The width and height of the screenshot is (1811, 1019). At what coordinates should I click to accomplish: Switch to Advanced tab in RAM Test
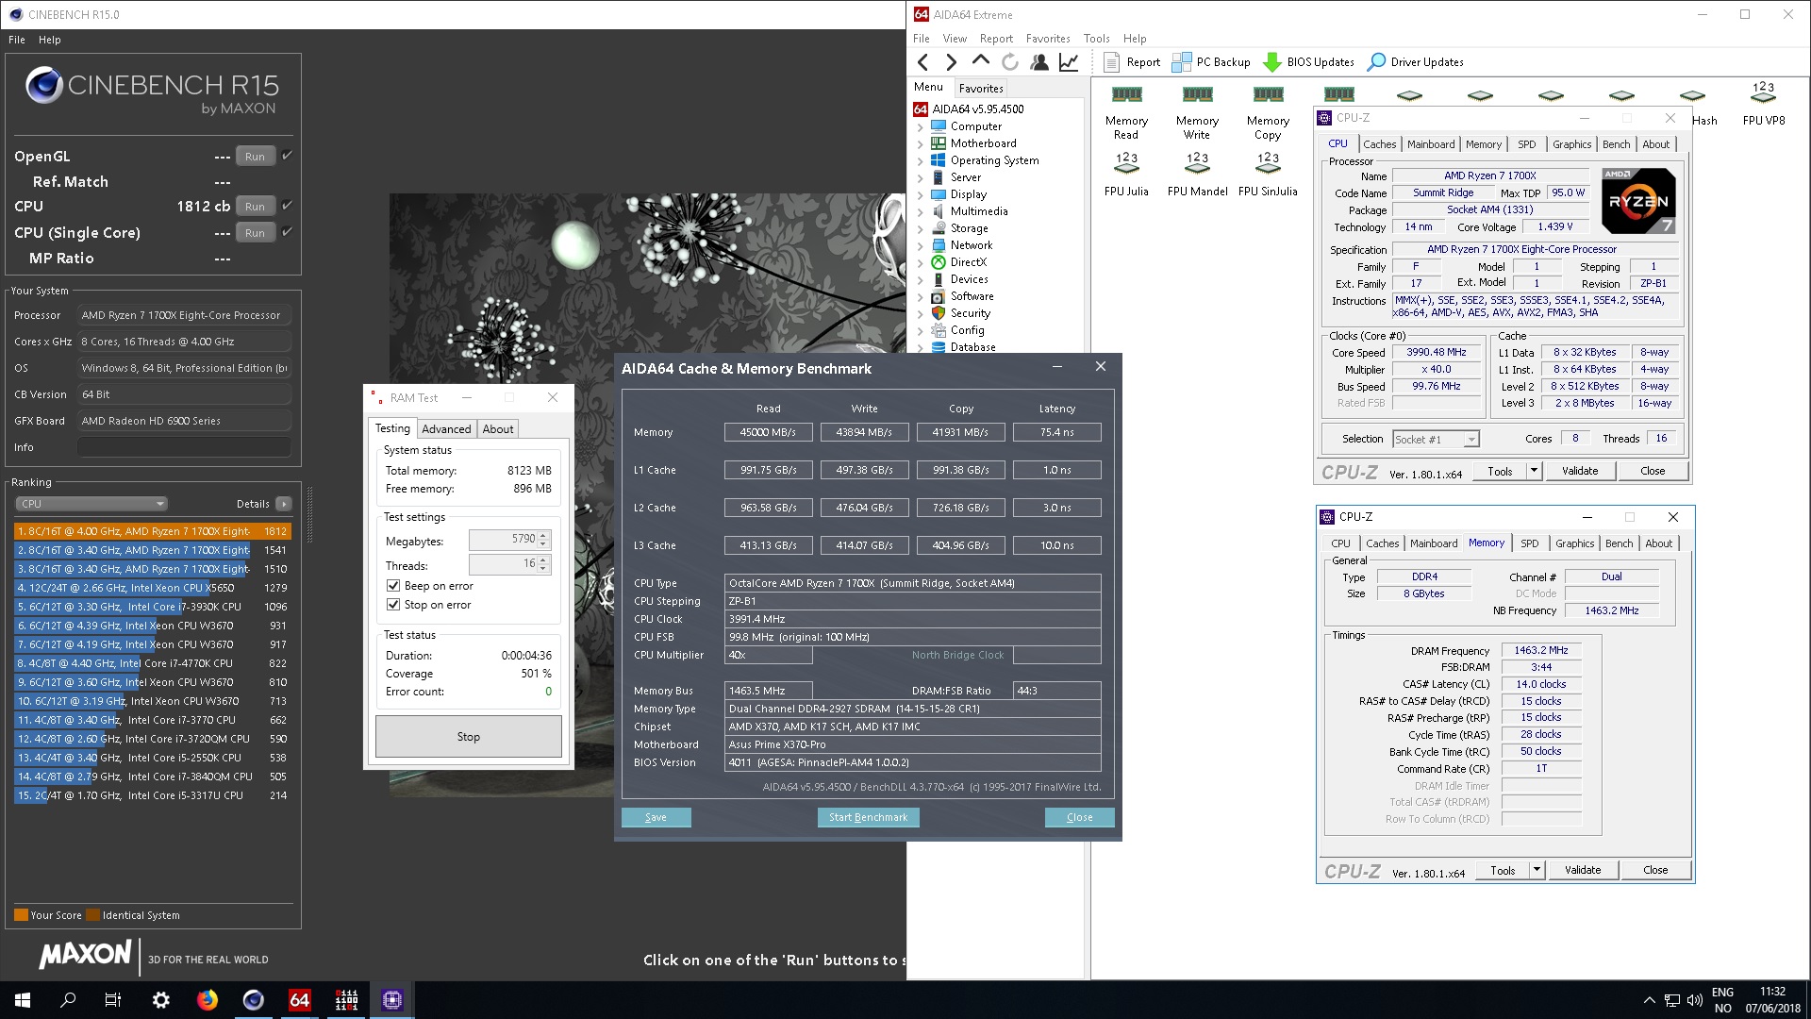446,429
